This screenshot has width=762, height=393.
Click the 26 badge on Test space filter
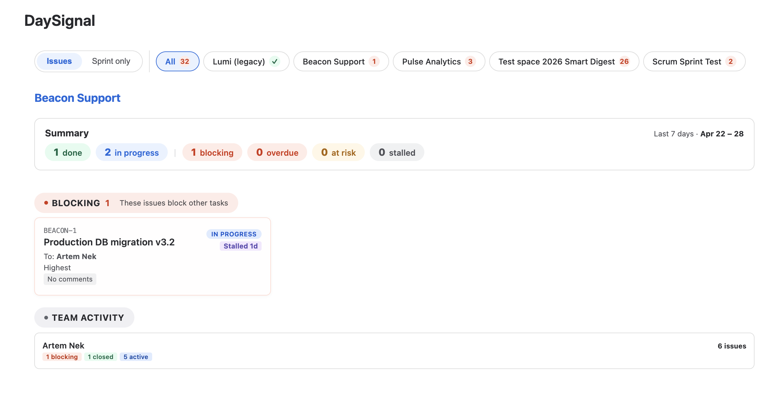click(x=624, y=61)
